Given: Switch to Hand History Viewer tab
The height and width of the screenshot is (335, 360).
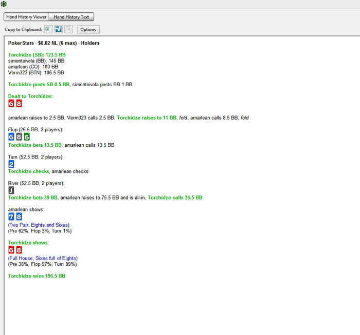Looking at the screenshot, I should click(x=26, y=17).
